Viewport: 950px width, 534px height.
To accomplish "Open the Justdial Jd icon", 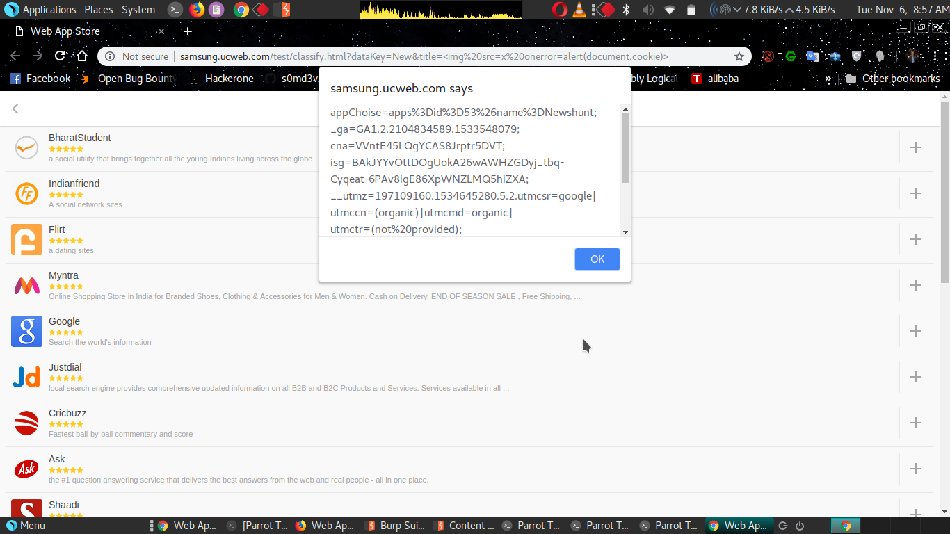I will (26, 377).
